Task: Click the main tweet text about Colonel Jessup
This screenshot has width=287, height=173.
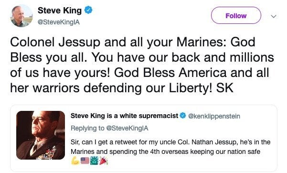Action: tap(142, 65)
